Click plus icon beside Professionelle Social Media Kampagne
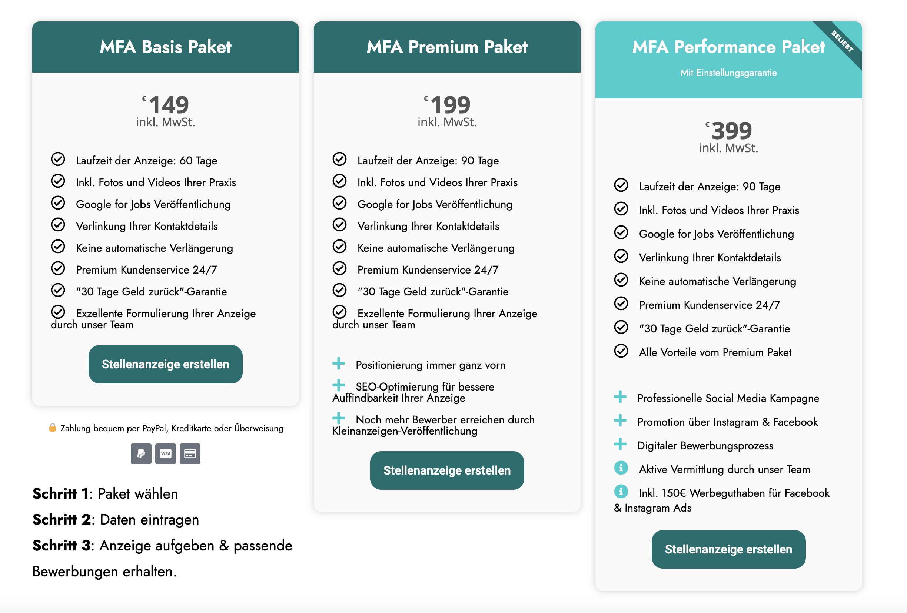 coord(620,397)
